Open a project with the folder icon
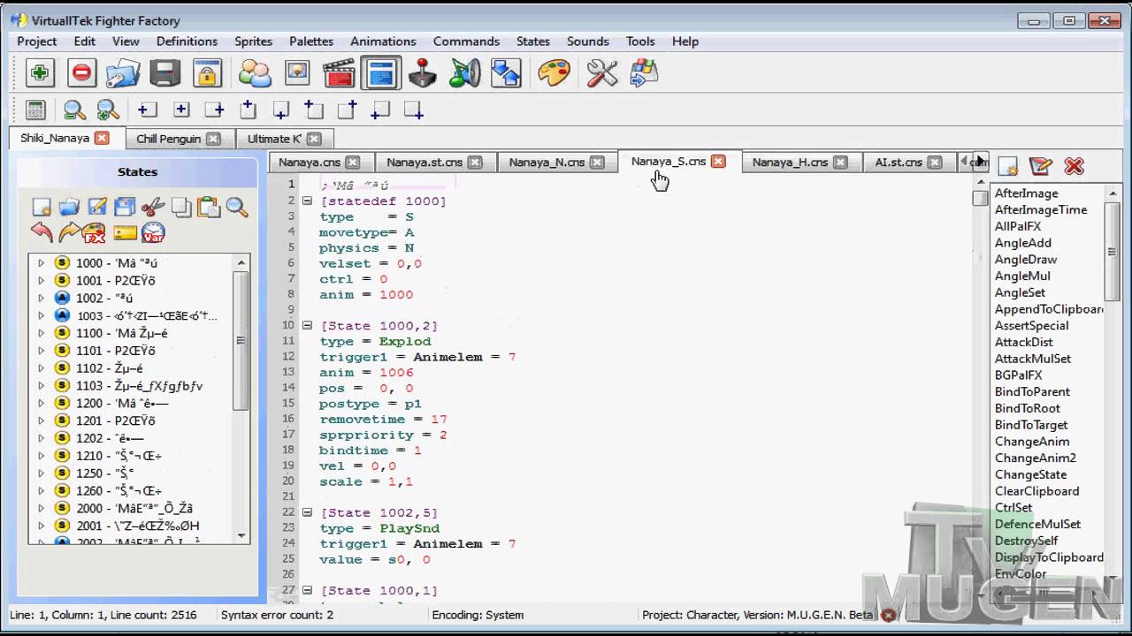1132x636 pixels. pos(123,73)
